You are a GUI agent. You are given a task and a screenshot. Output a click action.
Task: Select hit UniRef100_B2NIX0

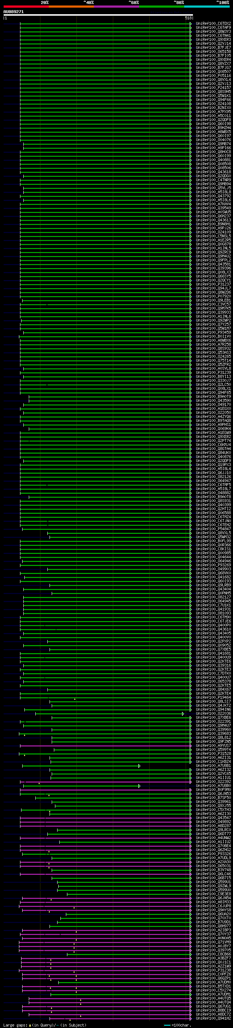(213, 108)
